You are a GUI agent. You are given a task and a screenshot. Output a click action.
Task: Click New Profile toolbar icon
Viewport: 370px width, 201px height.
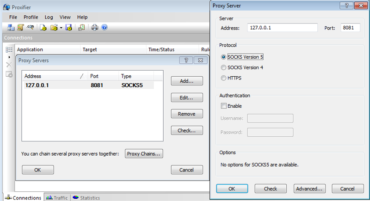(x=43, y=28)
